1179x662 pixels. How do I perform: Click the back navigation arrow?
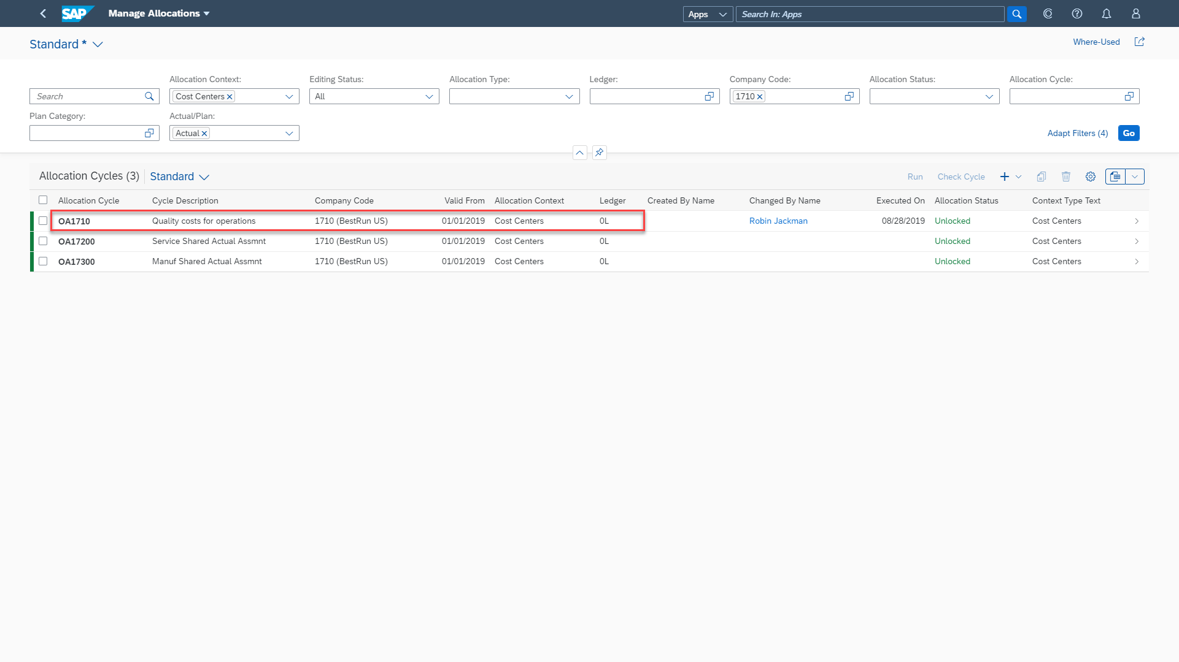[x=43, y=13]
